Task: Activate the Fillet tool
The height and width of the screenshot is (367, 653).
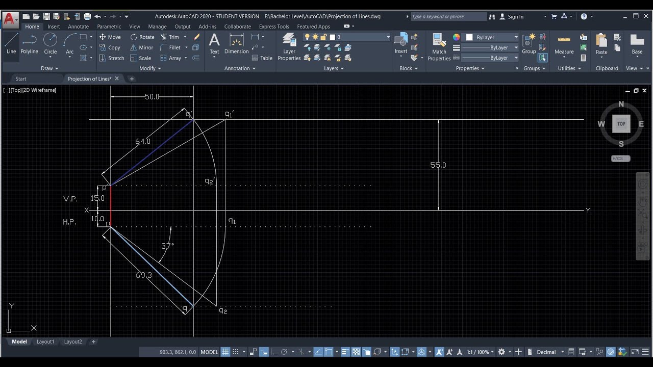Action: click(170, 47)
